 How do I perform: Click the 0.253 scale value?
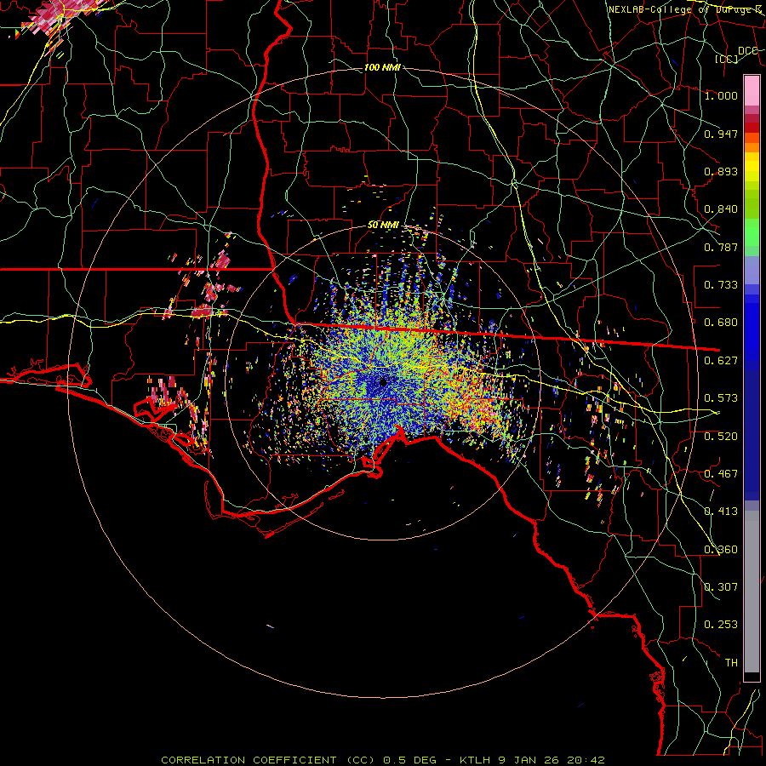pos(721,625)
